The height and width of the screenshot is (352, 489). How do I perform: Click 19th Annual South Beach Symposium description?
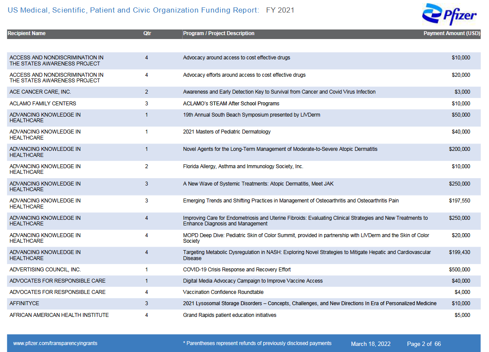coord(251,114)
